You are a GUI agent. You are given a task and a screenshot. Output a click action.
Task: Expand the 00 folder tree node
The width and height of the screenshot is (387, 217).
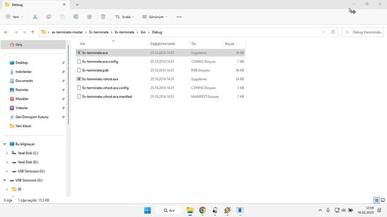pos(7,189)
